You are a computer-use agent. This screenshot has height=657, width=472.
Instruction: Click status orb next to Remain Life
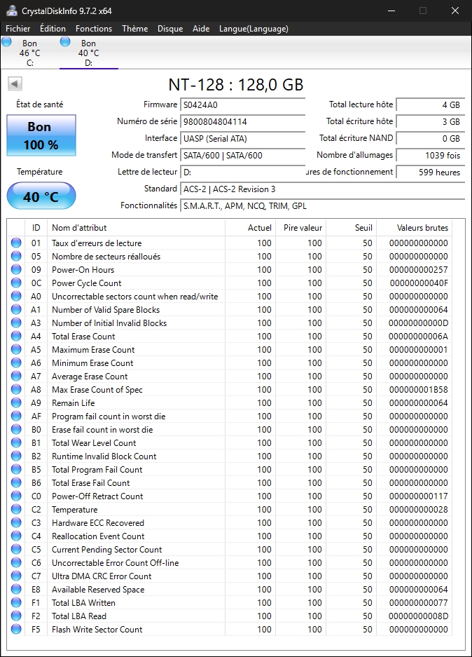click(16, 403)
